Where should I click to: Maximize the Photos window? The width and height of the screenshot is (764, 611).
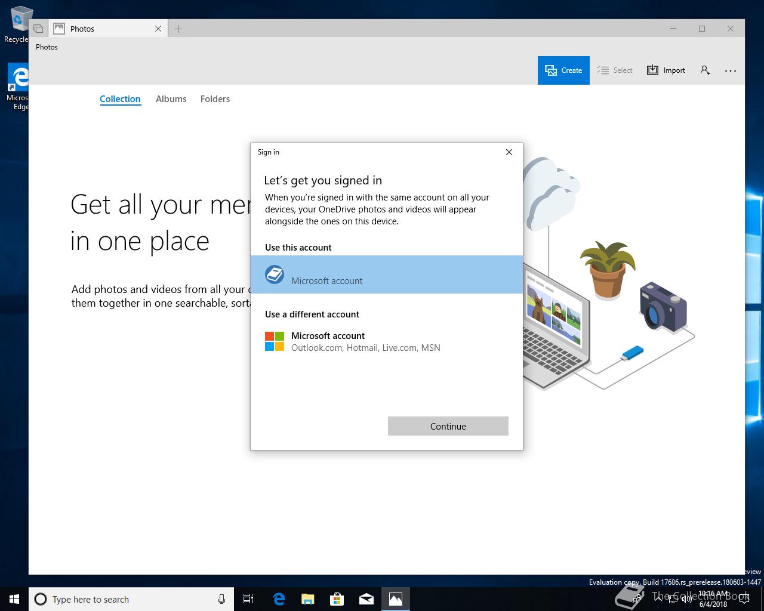tap(702, 29)
